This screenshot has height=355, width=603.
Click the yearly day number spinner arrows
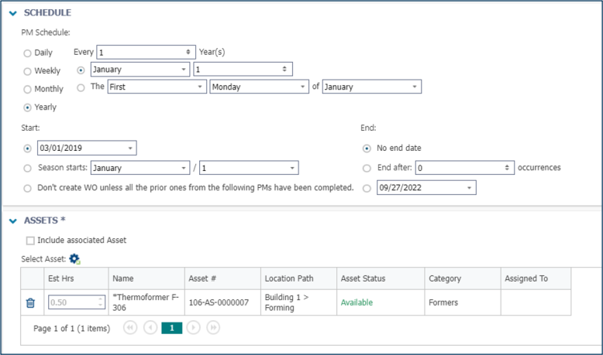[284, 69]
